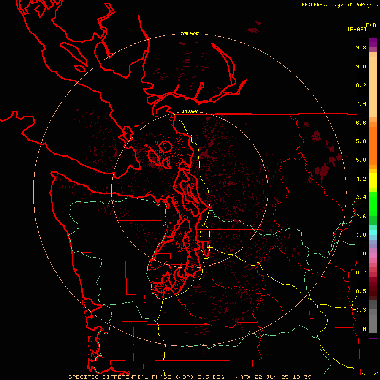Click the 0.2 scale value

coord(361,273)
